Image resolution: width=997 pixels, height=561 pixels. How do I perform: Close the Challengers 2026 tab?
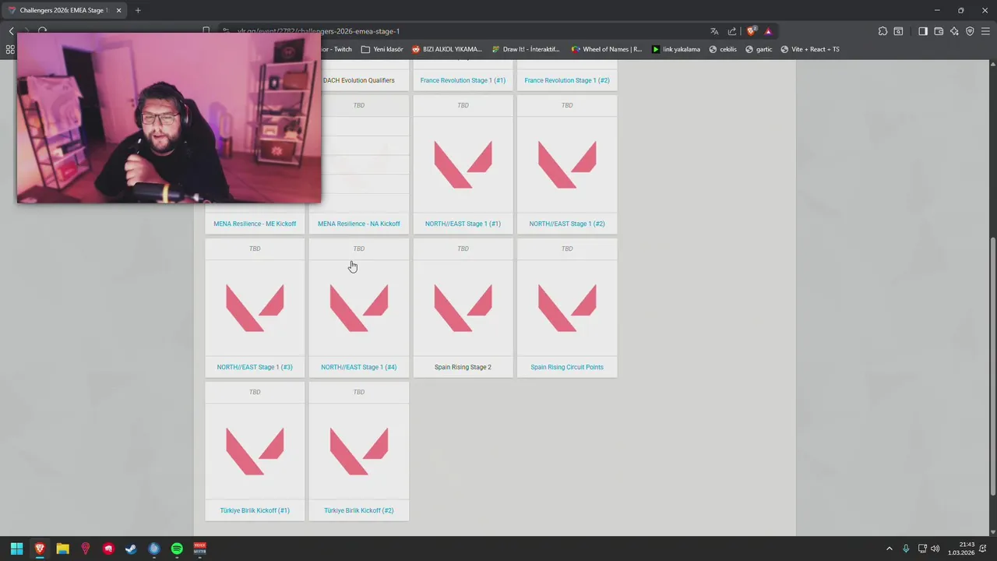click(119, 10)
